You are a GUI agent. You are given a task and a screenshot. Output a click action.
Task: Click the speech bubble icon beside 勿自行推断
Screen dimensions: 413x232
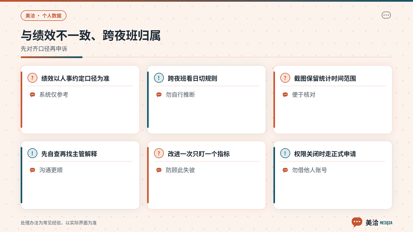pos(159,95)
